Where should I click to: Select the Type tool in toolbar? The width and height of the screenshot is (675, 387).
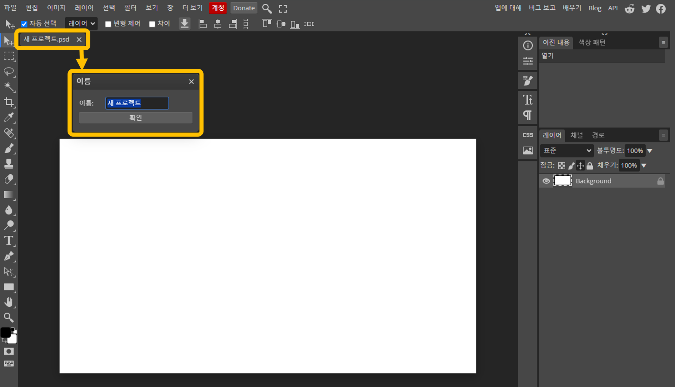point(9,241)
